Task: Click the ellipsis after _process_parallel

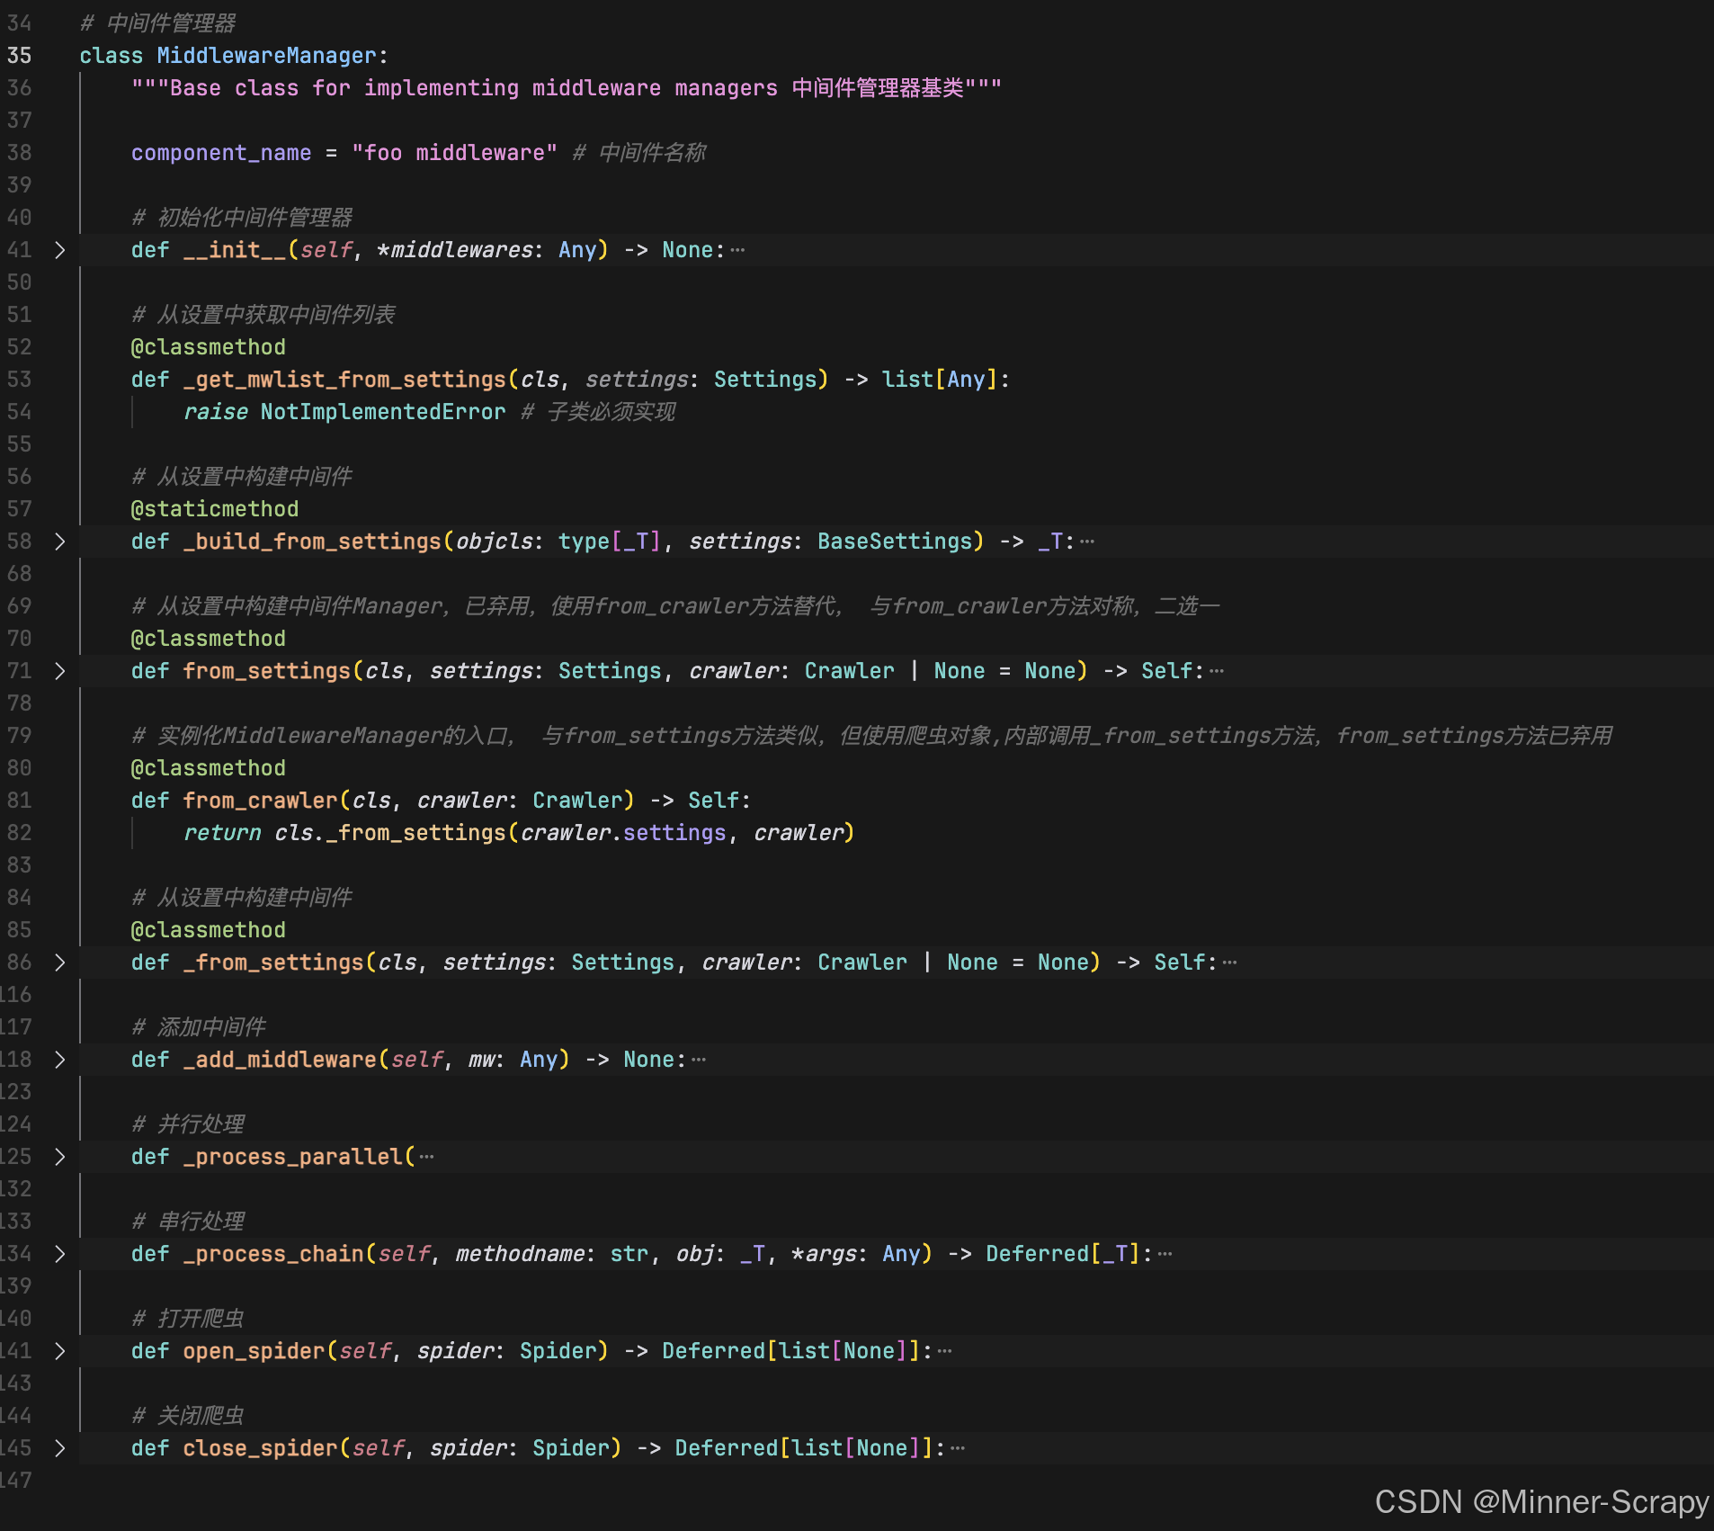Action: coord(427,1157)
